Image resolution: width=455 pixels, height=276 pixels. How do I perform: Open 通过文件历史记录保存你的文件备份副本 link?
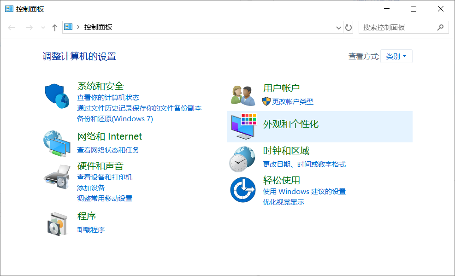pyautogui.click(x=139, y=108)
